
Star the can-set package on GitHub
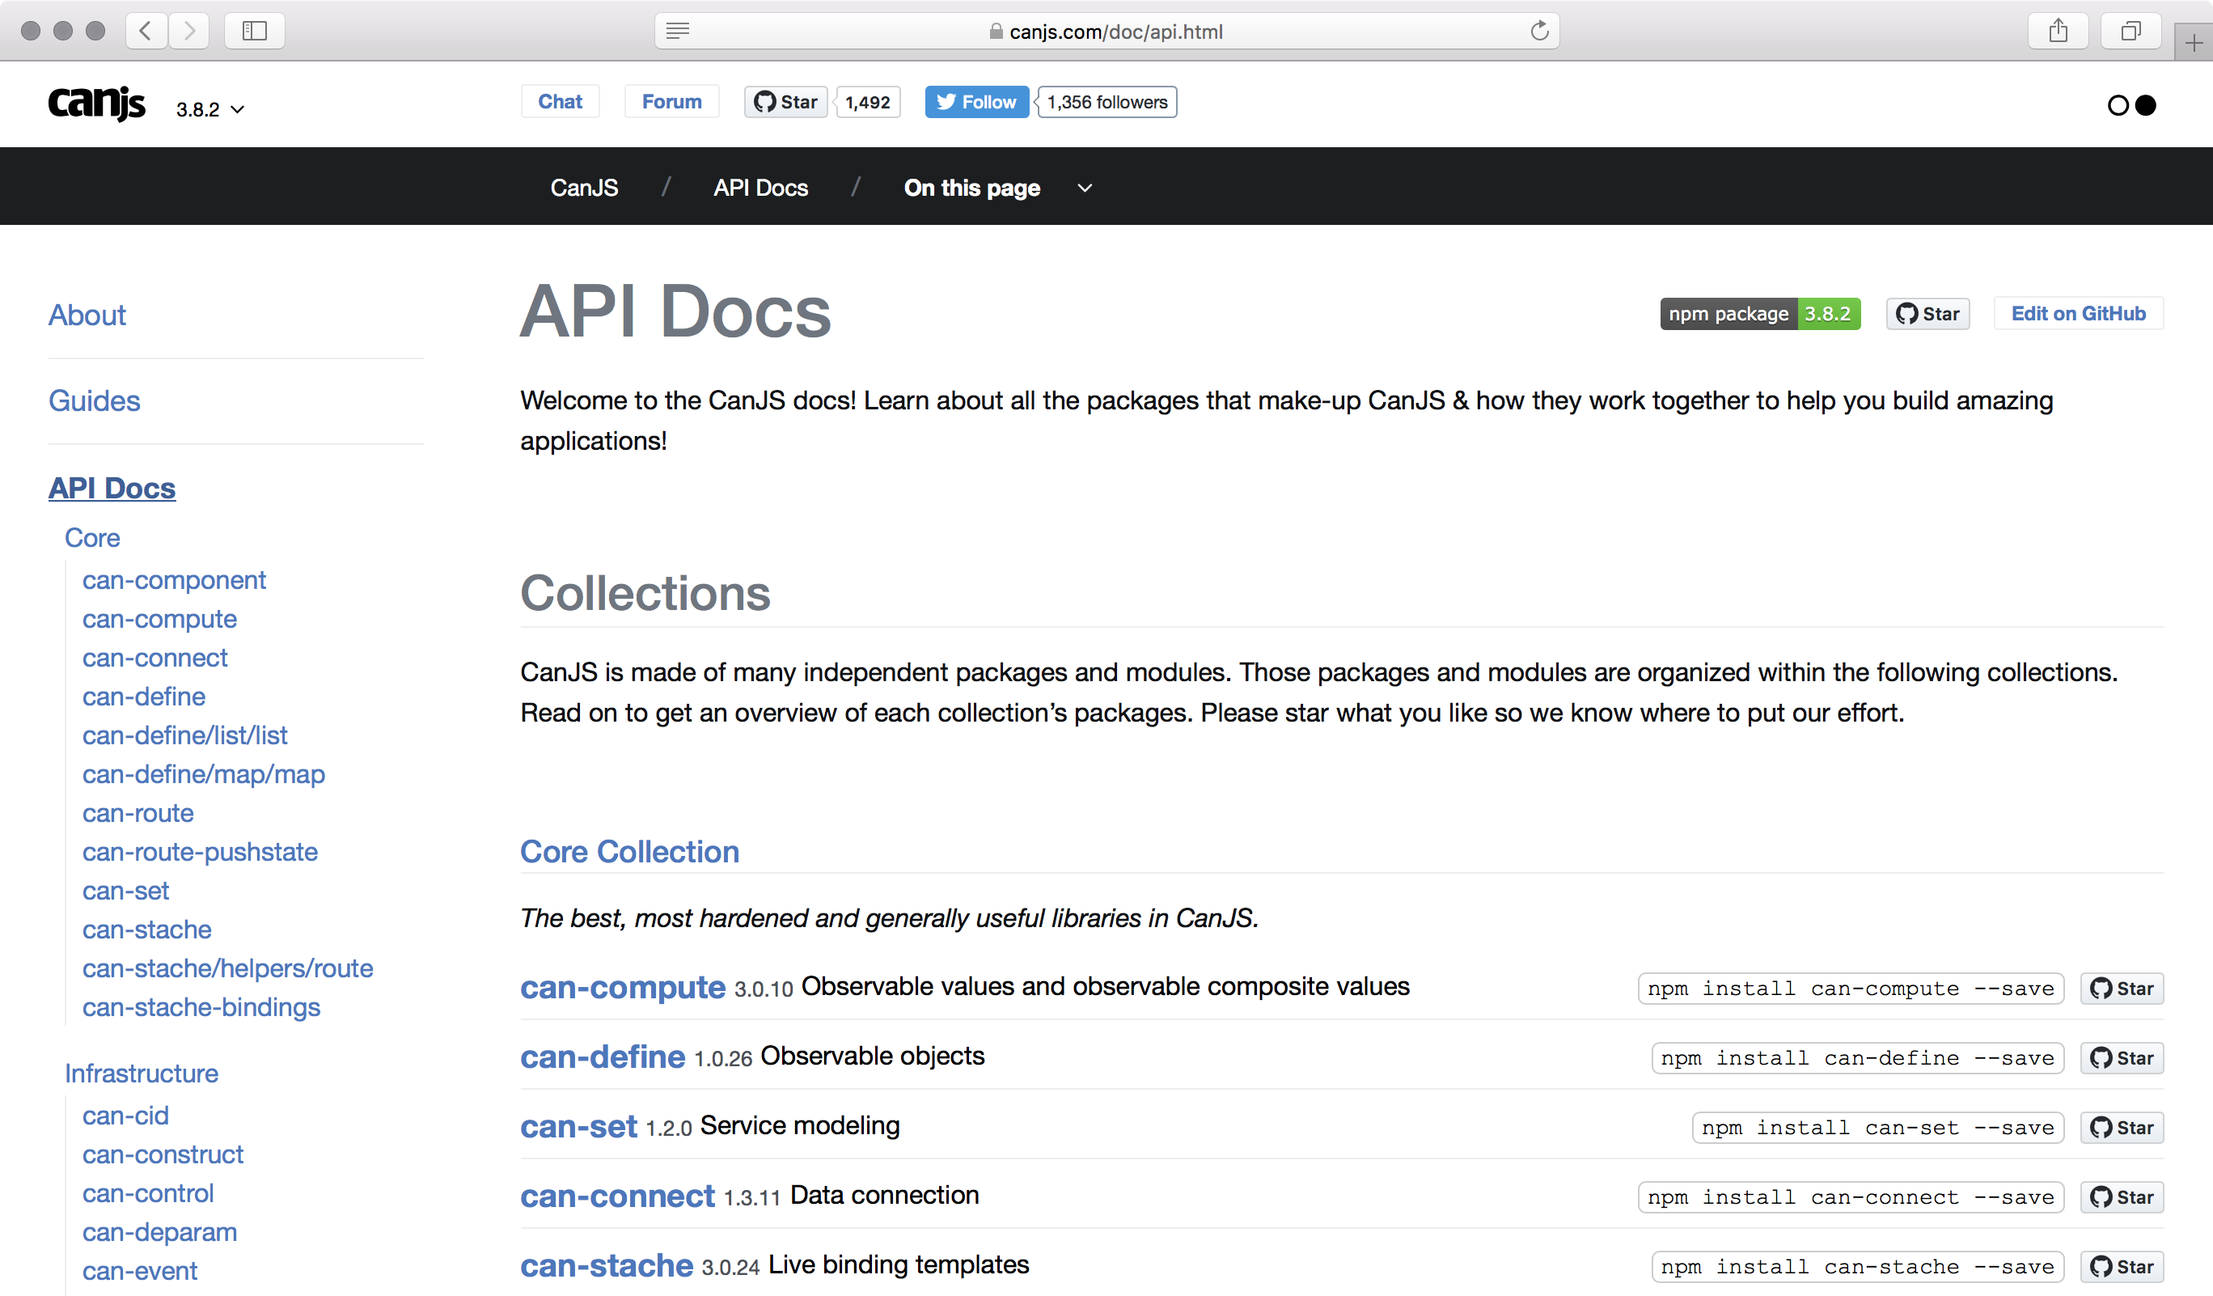tap(2122, 1128)
